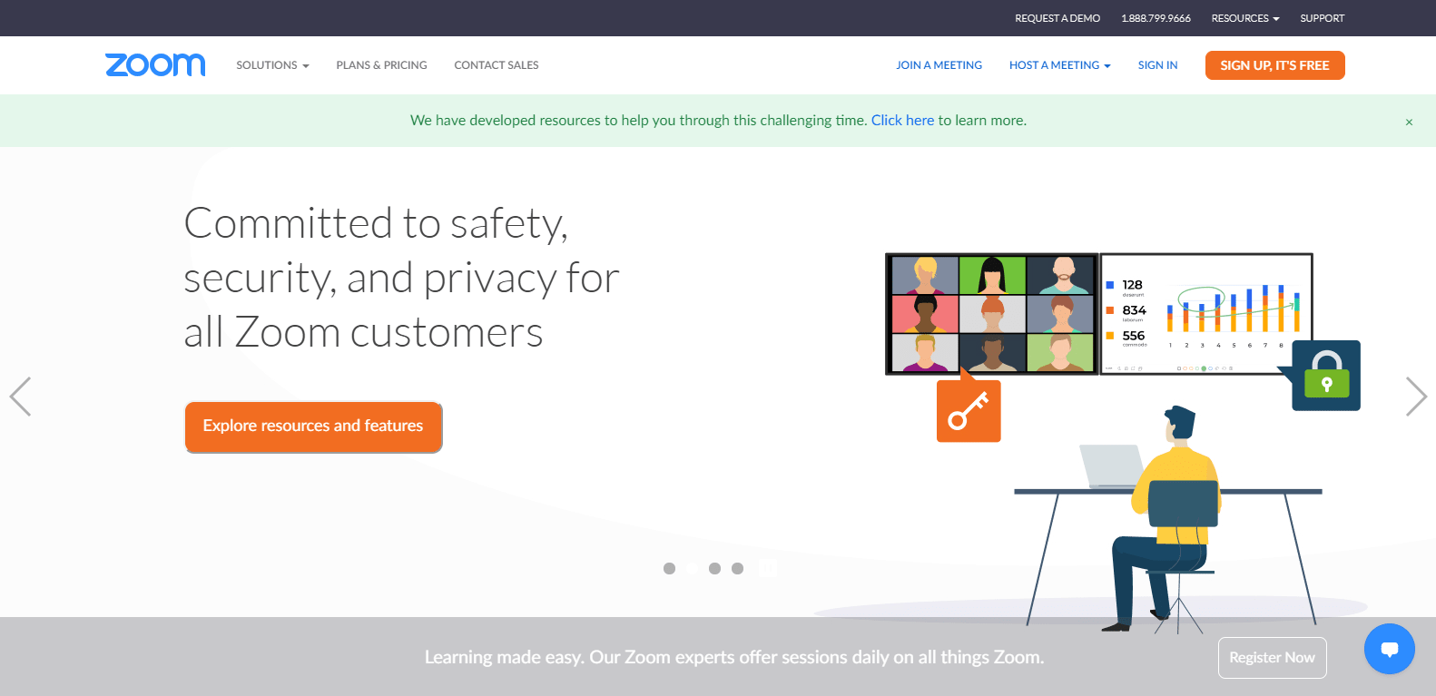Image resolution: width=1436 pixels, height=696 pixels.
Task: Click Explore resources and features button
Action: [313, 426]
